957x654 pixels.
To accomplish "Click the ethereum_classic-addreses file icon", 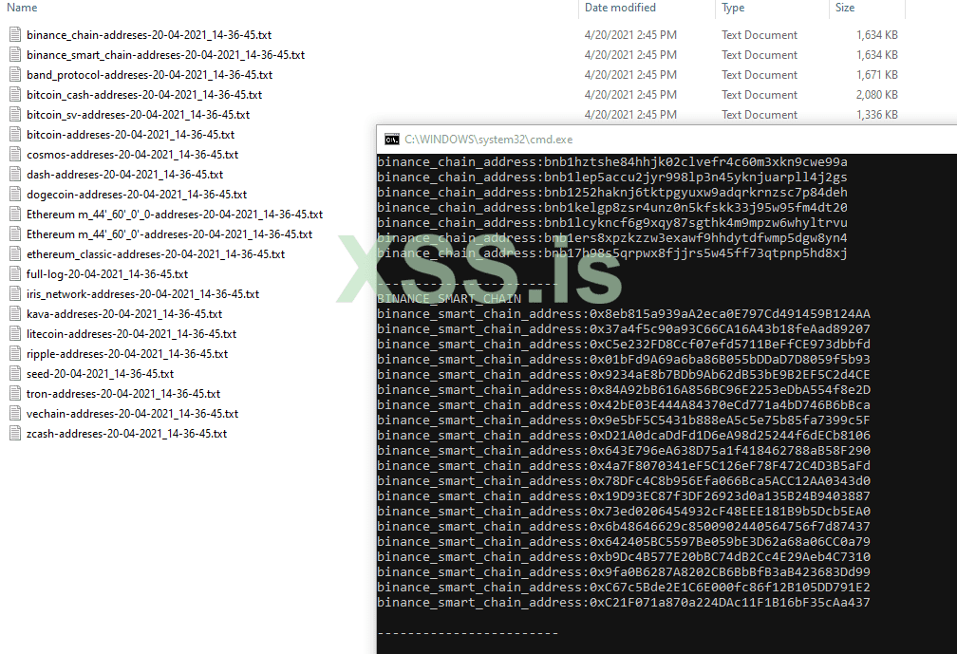I will pos(15,253).
